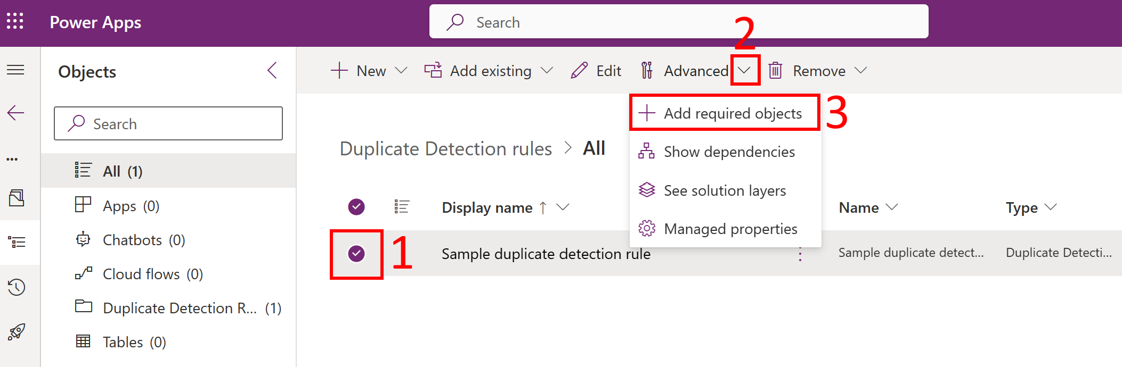Screen dimensions: 1122x367
Task: Expand the Remove dropdown chevron
Action: [860, 70]
